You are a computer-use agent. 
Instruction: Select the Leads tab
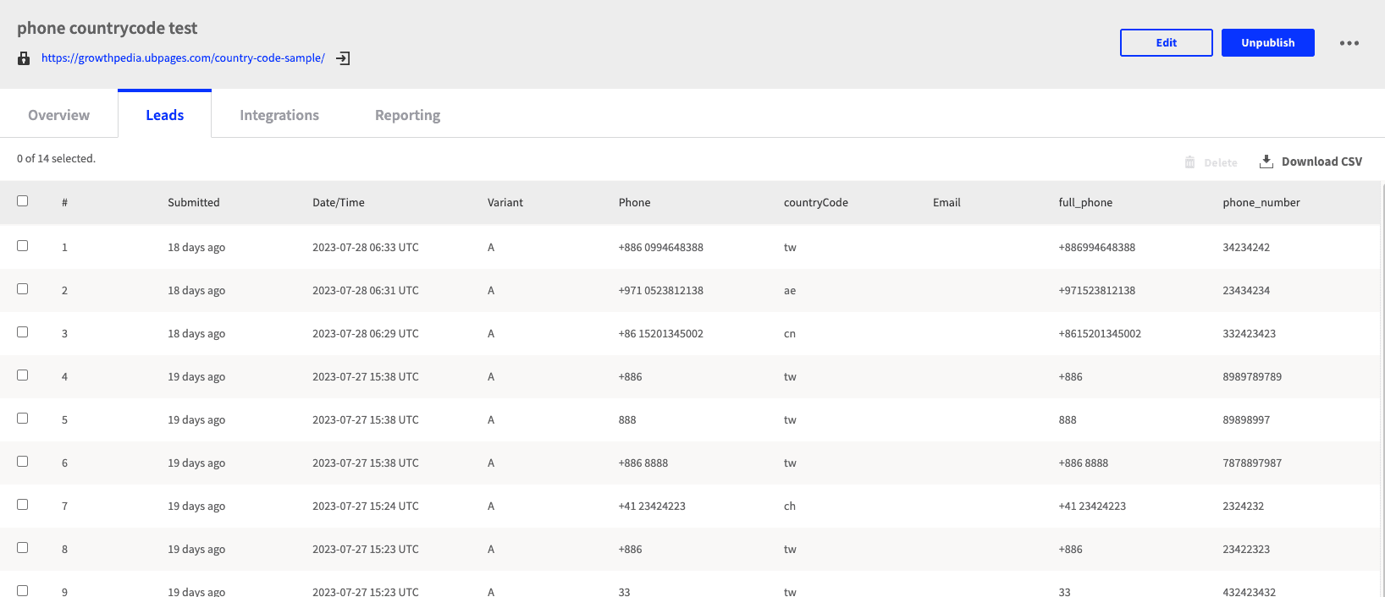[164, 115]
